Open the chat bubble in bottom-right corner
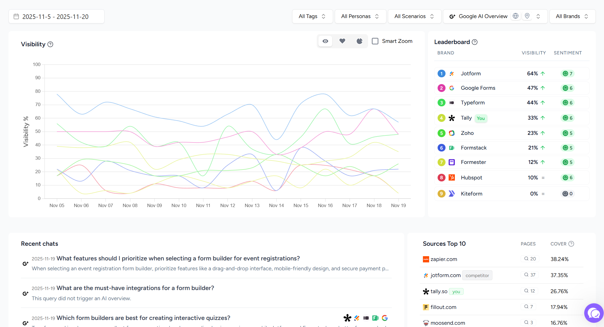Image resolution: width=604 pixels, height=327 pixels. click(x=594, y=313)
